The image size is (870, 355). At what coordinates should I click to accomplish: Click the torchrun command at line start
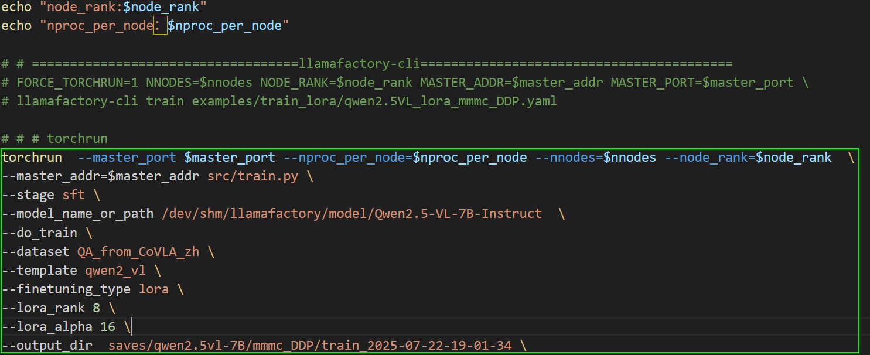[32, 158]
